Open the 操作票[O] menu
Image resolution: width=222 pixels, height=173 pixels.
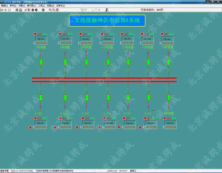(32, 6)
